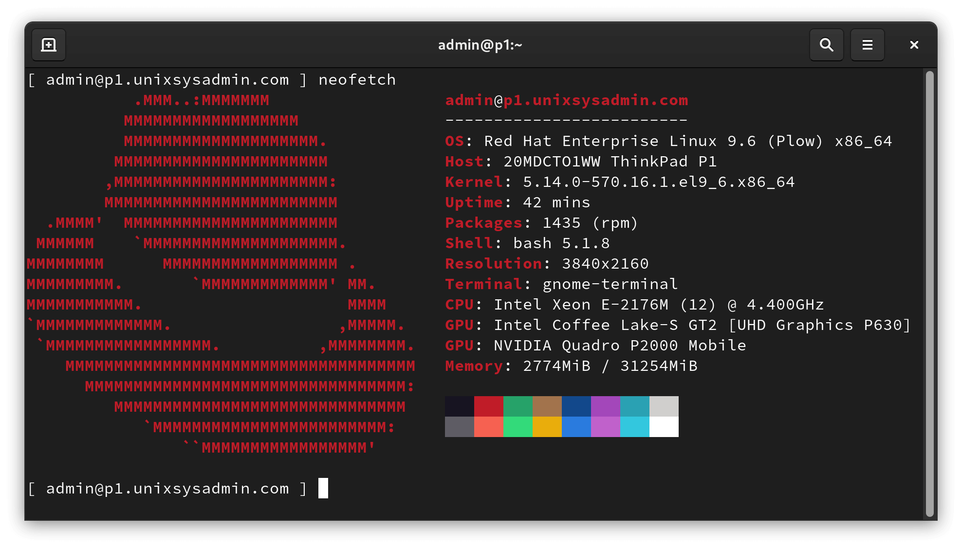Click the GPU line NVIDIA Quadro P2000 Mobile
The height and width of the screenshot is (548, 962).
coord(595,345)
